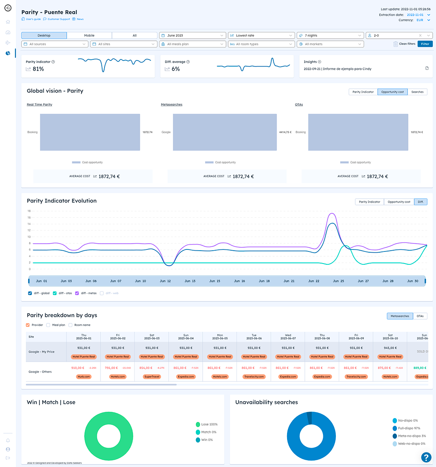The image size is (436, 467).
Task: Click the News gift icon
Action: click(x=74, y=19)
